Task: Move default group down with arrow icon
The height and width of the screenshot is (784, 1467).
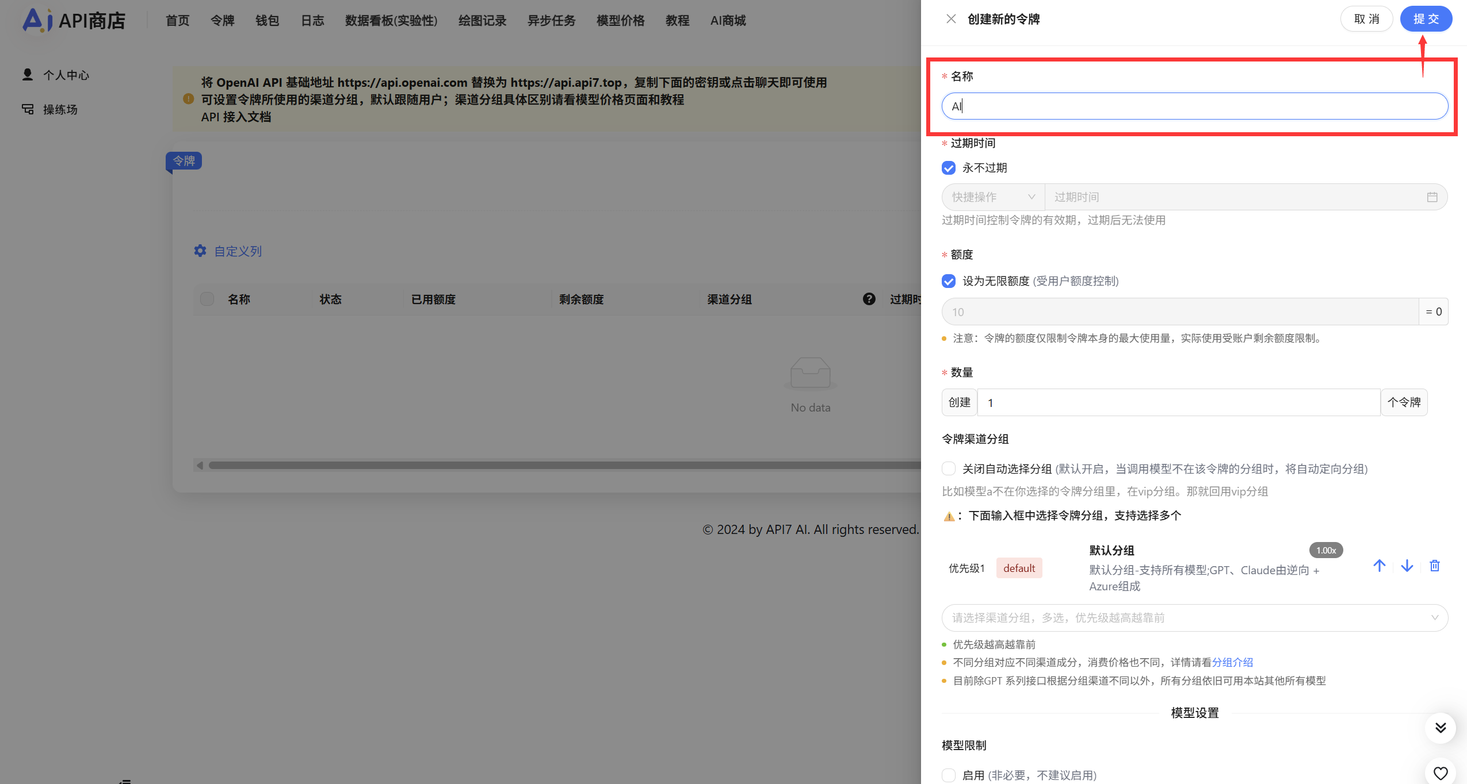Action: (x=1407, y=566)
